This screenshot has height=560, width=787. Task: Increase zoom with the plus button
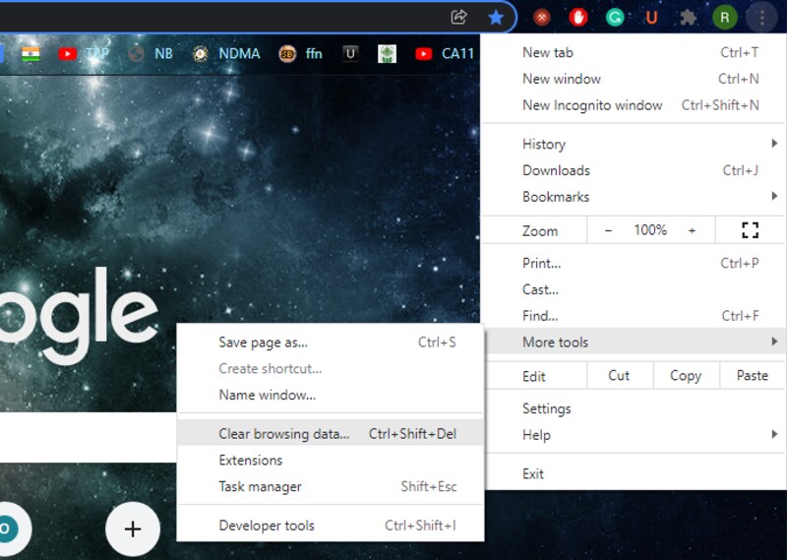[x=692, y=230]
